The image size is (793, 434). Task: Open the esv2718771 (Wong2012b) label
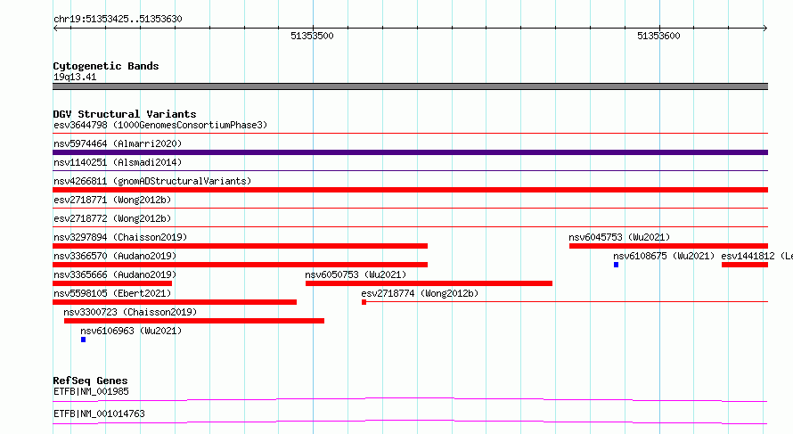pyautogui.click(x=112, y=200)
